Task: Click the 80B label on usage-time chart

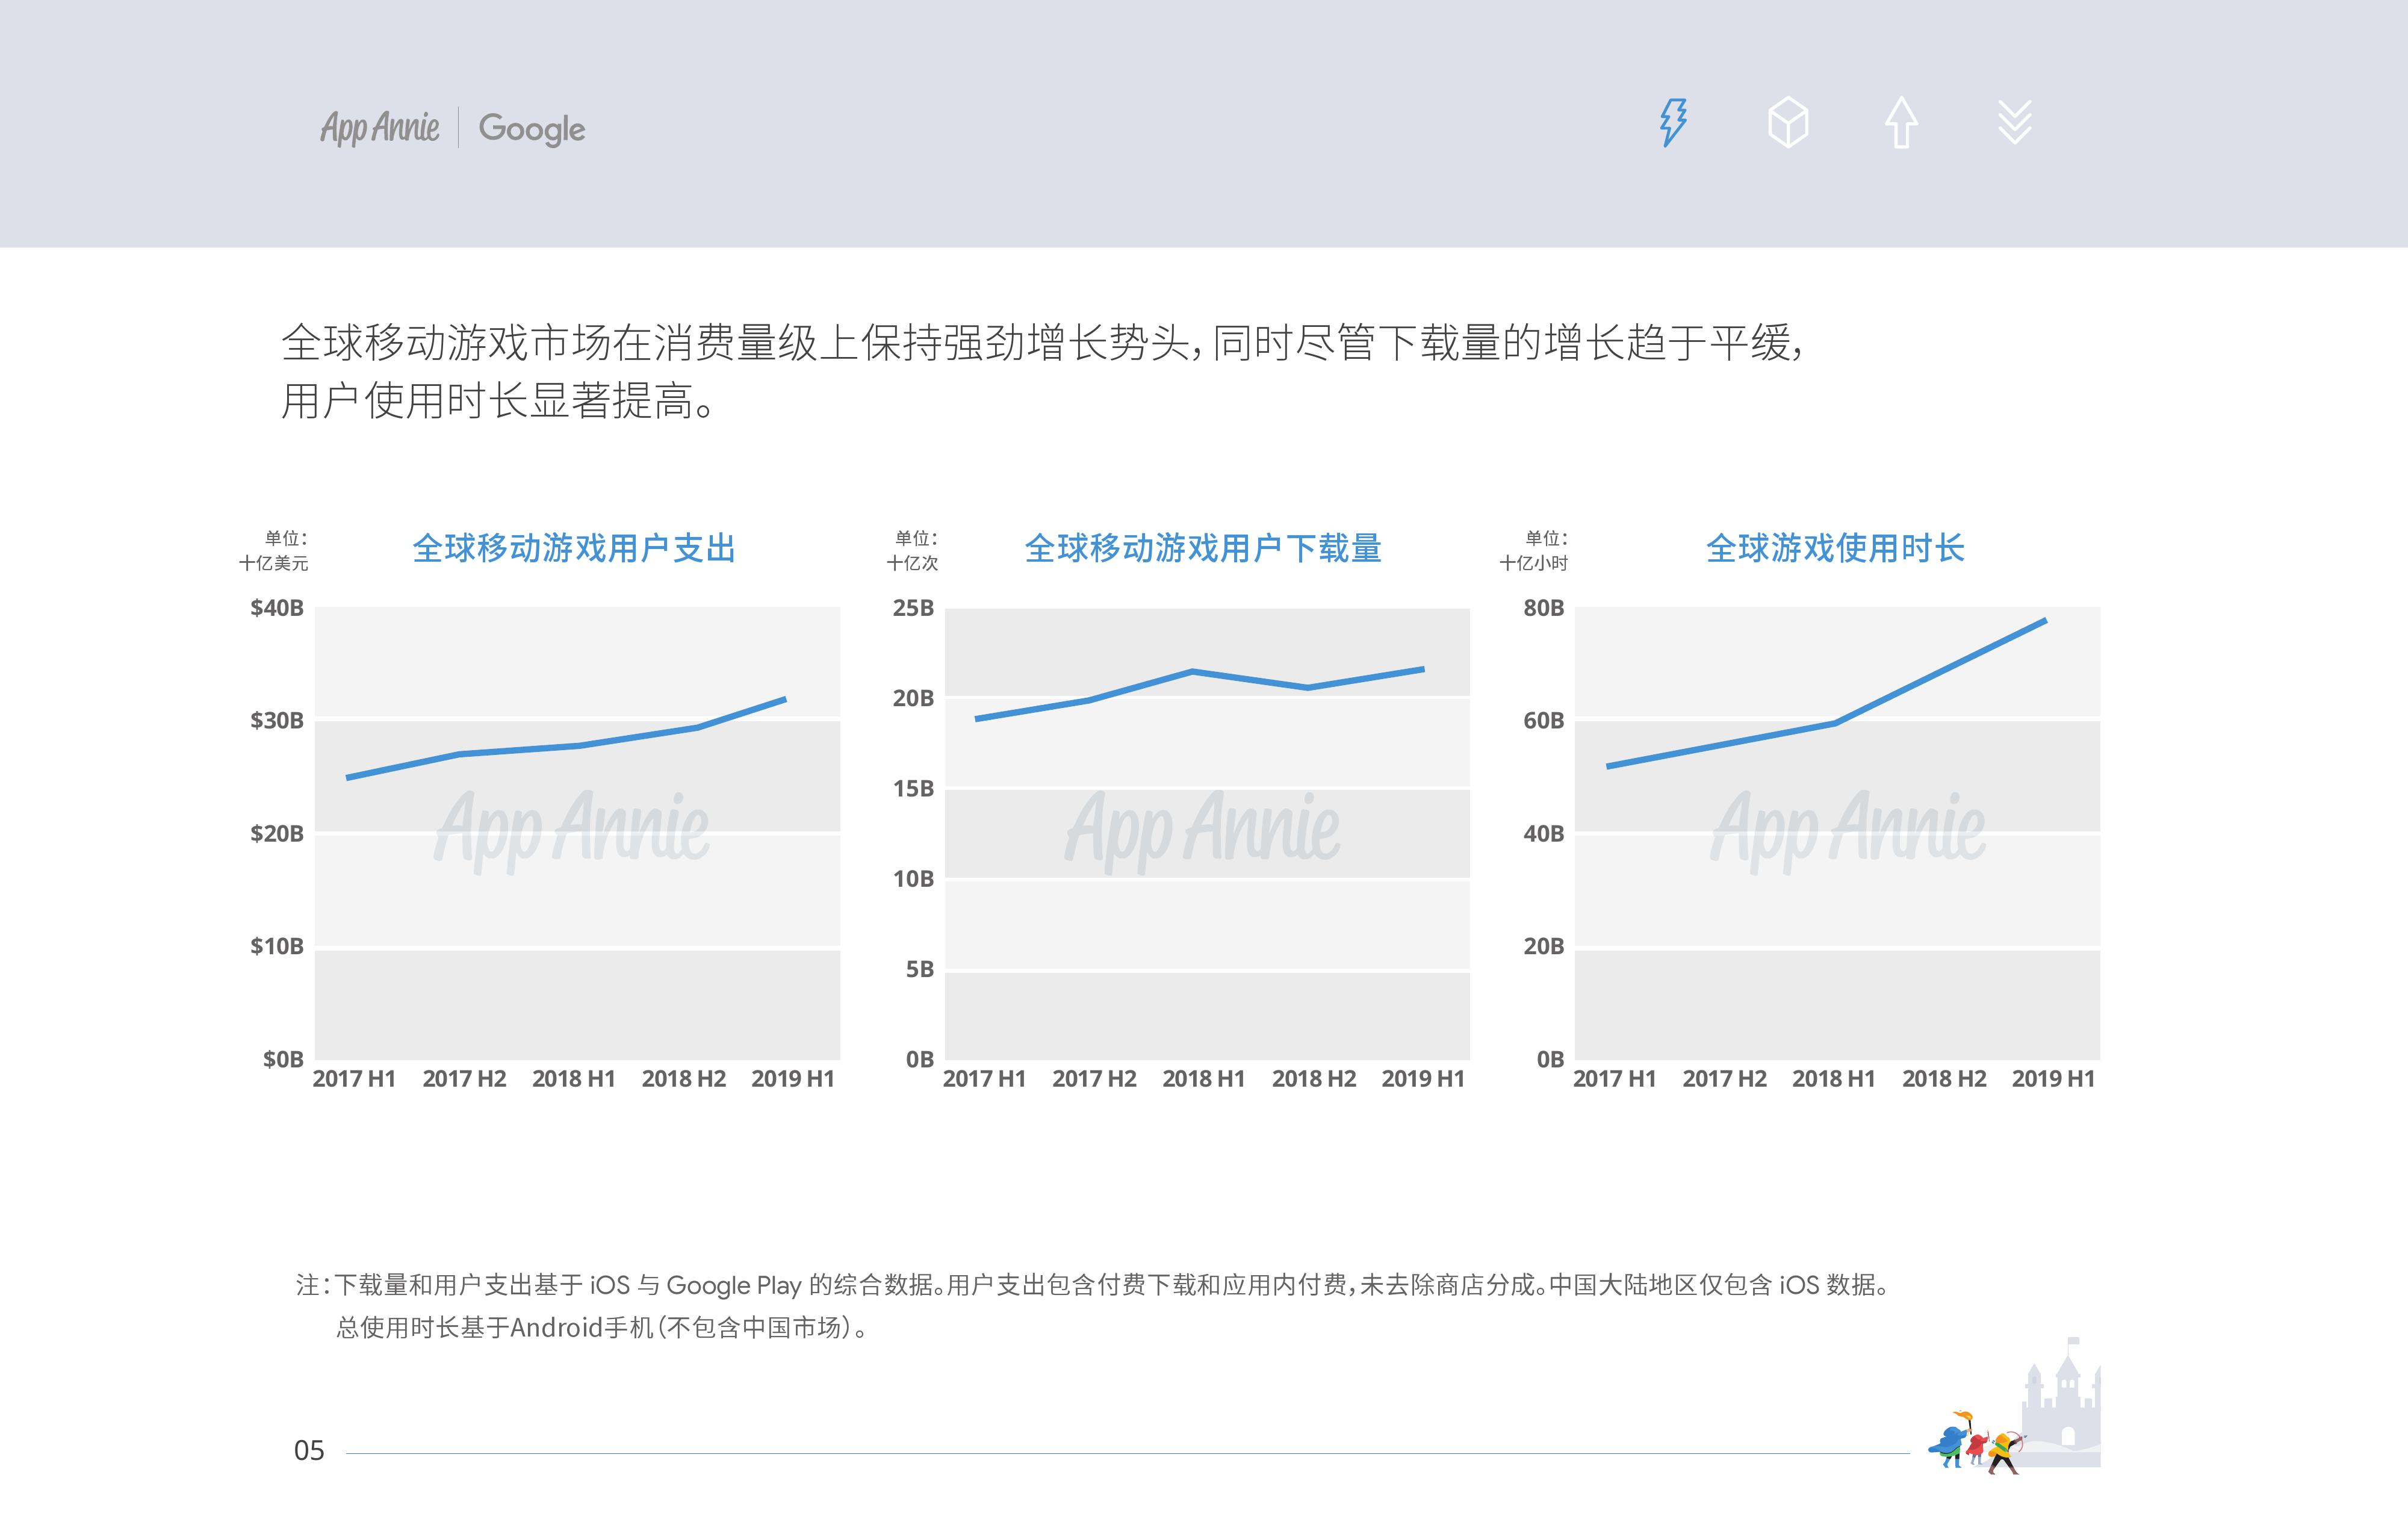Action: click(1543, 608)
